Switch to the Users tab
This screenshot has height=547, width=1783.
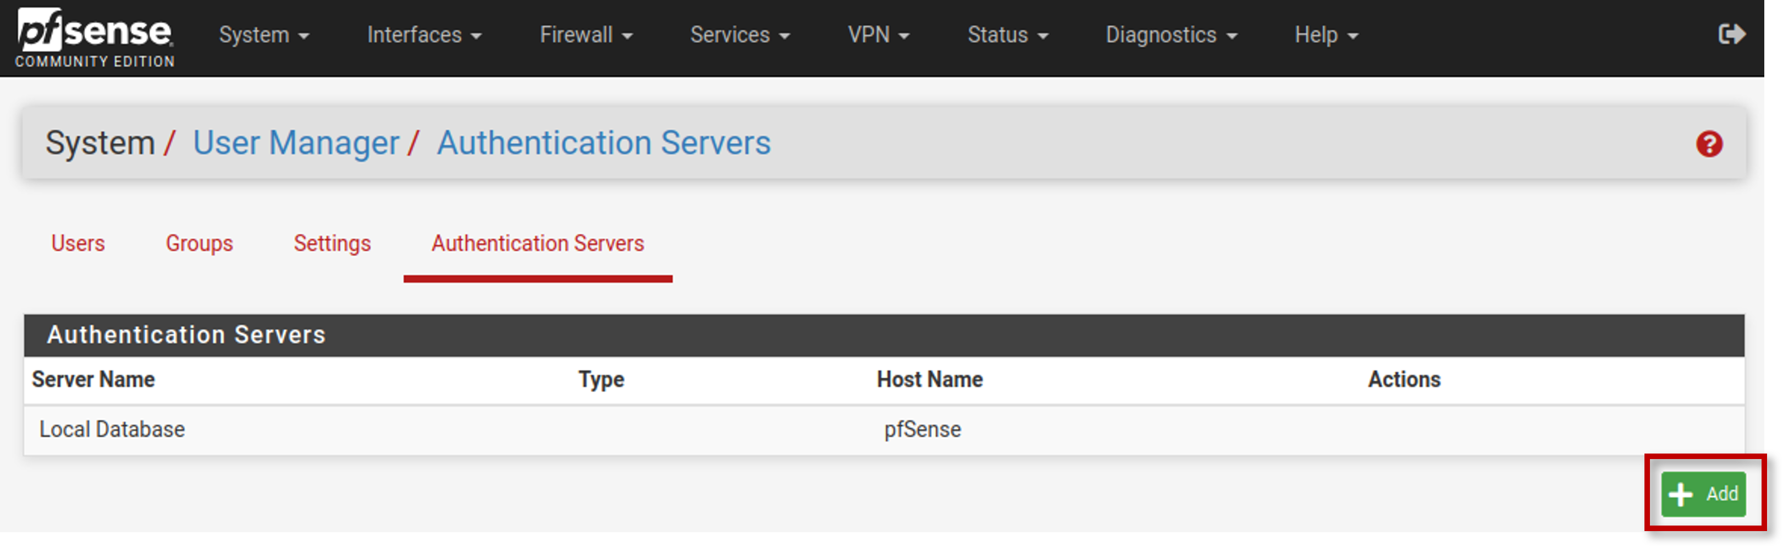coord(78,243)
